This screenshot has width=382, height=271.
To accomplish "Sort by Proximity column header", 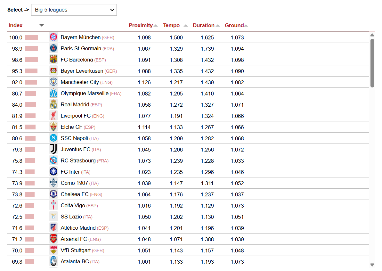I will (x=141, y=25).
